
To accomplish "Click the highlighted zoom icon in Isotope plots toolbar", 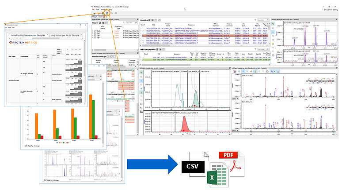I will pyautogui.click(x=273, y=33).
